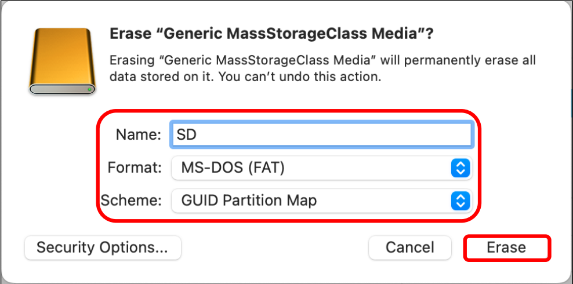
Task: Focus the Name text field
Action: click(322, 136)
